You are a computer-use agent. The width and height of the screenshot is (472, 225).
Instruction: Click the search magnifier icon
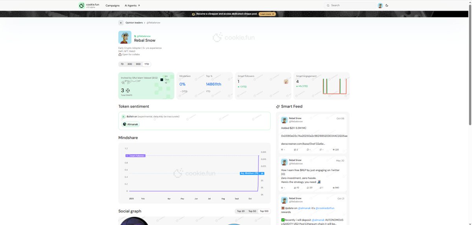pos(328,6)
